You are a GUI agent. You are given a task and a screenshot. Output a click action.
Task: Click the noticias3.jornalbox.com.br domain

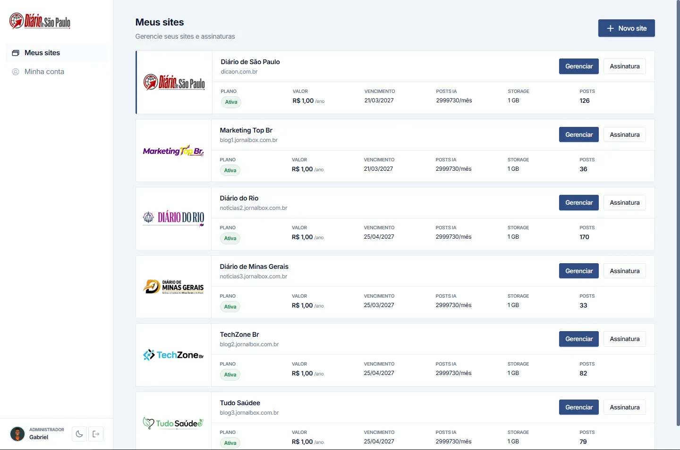tap(254, 276)
